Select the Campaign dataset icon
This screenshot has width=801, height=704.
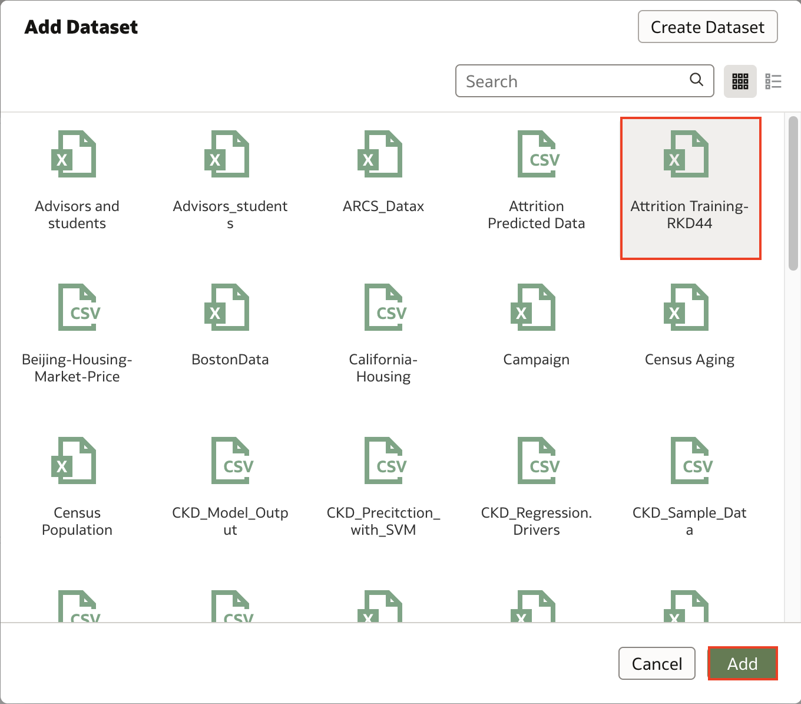(533, 308)
